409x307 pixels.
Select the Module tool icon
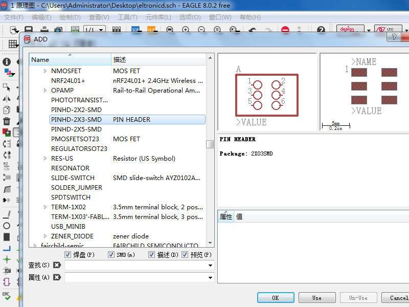(7, 282)
